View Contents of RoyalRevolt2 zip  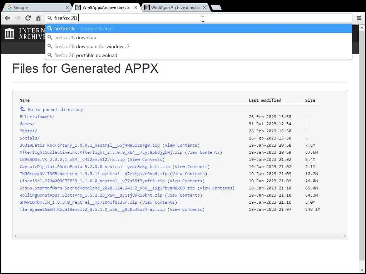click(186, 209)
